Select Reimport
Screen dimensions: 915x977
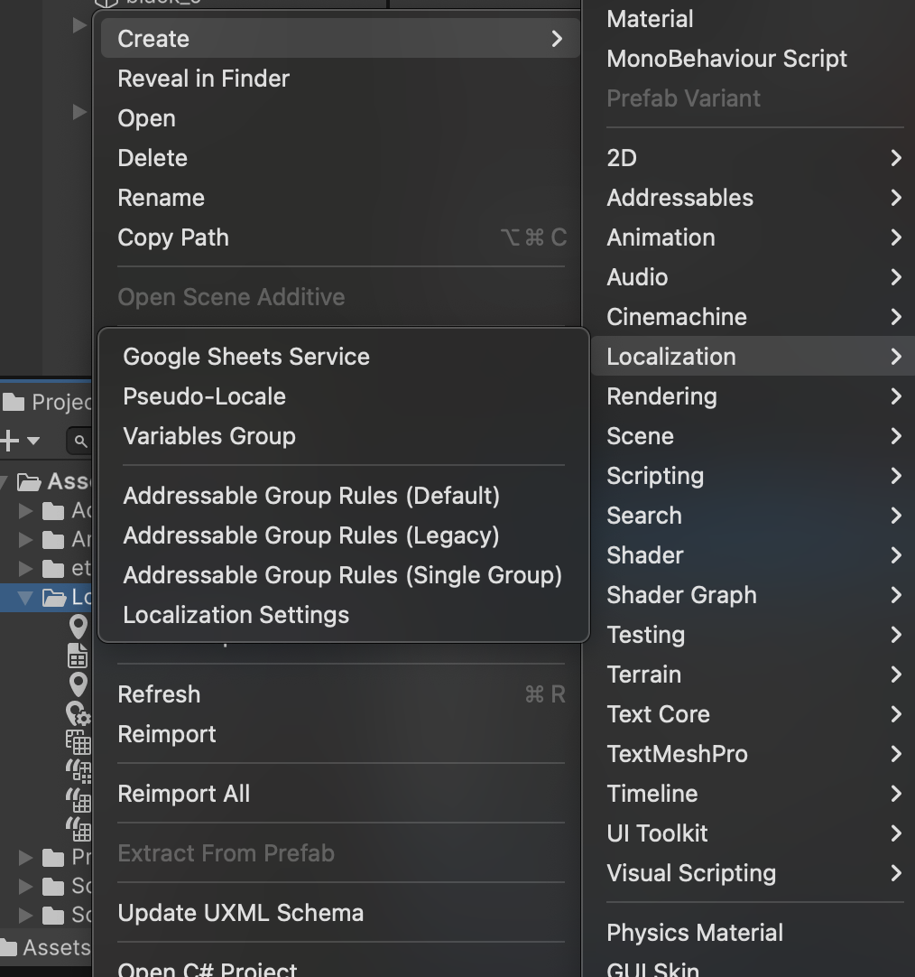[167, 734]
